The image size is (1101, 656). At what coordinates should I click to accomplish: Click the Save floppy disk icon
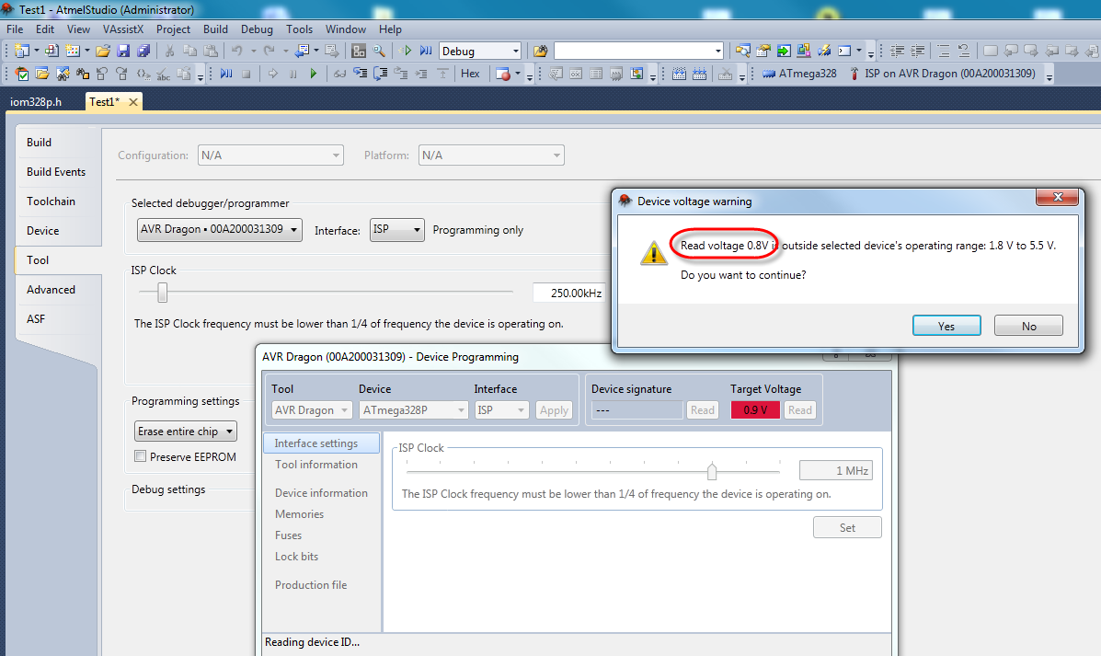[x=123, y=51]
